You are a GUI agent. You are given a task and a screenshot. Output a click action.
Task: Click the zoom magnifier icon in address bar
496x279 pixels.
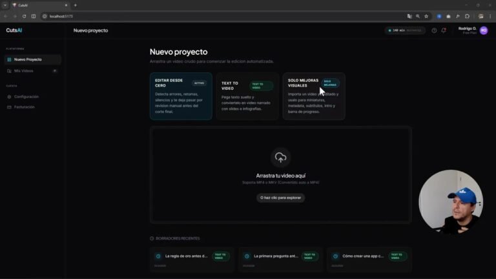(x=418, y=16)
